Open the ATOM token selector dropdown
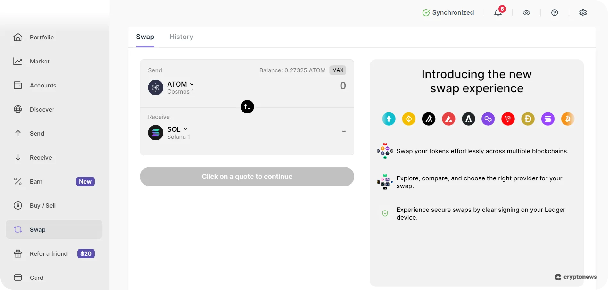The width and height of the screenshot is (608, 290). [180, 84]
